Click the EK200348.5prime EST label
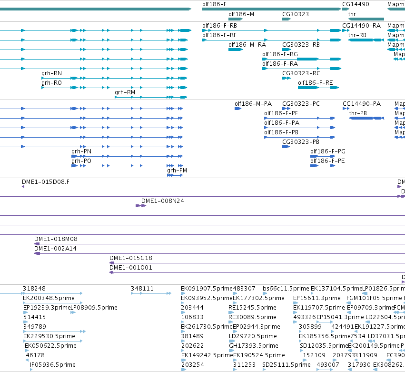Viewport: 405px width, 372px height. [49, 298]
